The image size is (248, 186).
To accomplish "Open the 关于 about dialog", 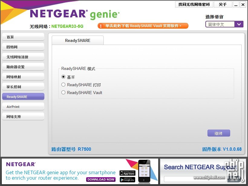I will (223, 5).
